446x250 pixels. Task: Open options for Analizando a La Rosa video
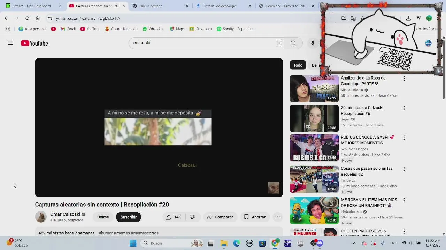coord(404,79)
